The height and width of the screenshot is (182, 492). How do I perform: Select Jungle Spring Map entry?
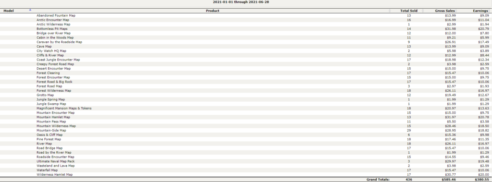coord(50,99)
